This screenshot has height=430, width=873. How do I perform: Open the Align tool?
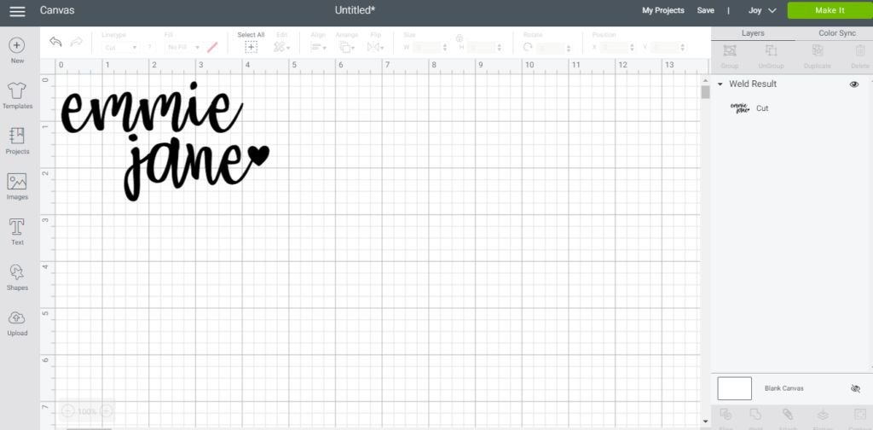318,47
